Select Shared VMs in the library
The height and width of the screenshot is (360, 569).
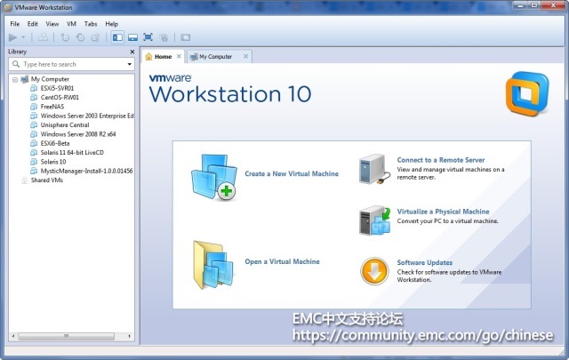pyautogui.click(x=47, y=180)
